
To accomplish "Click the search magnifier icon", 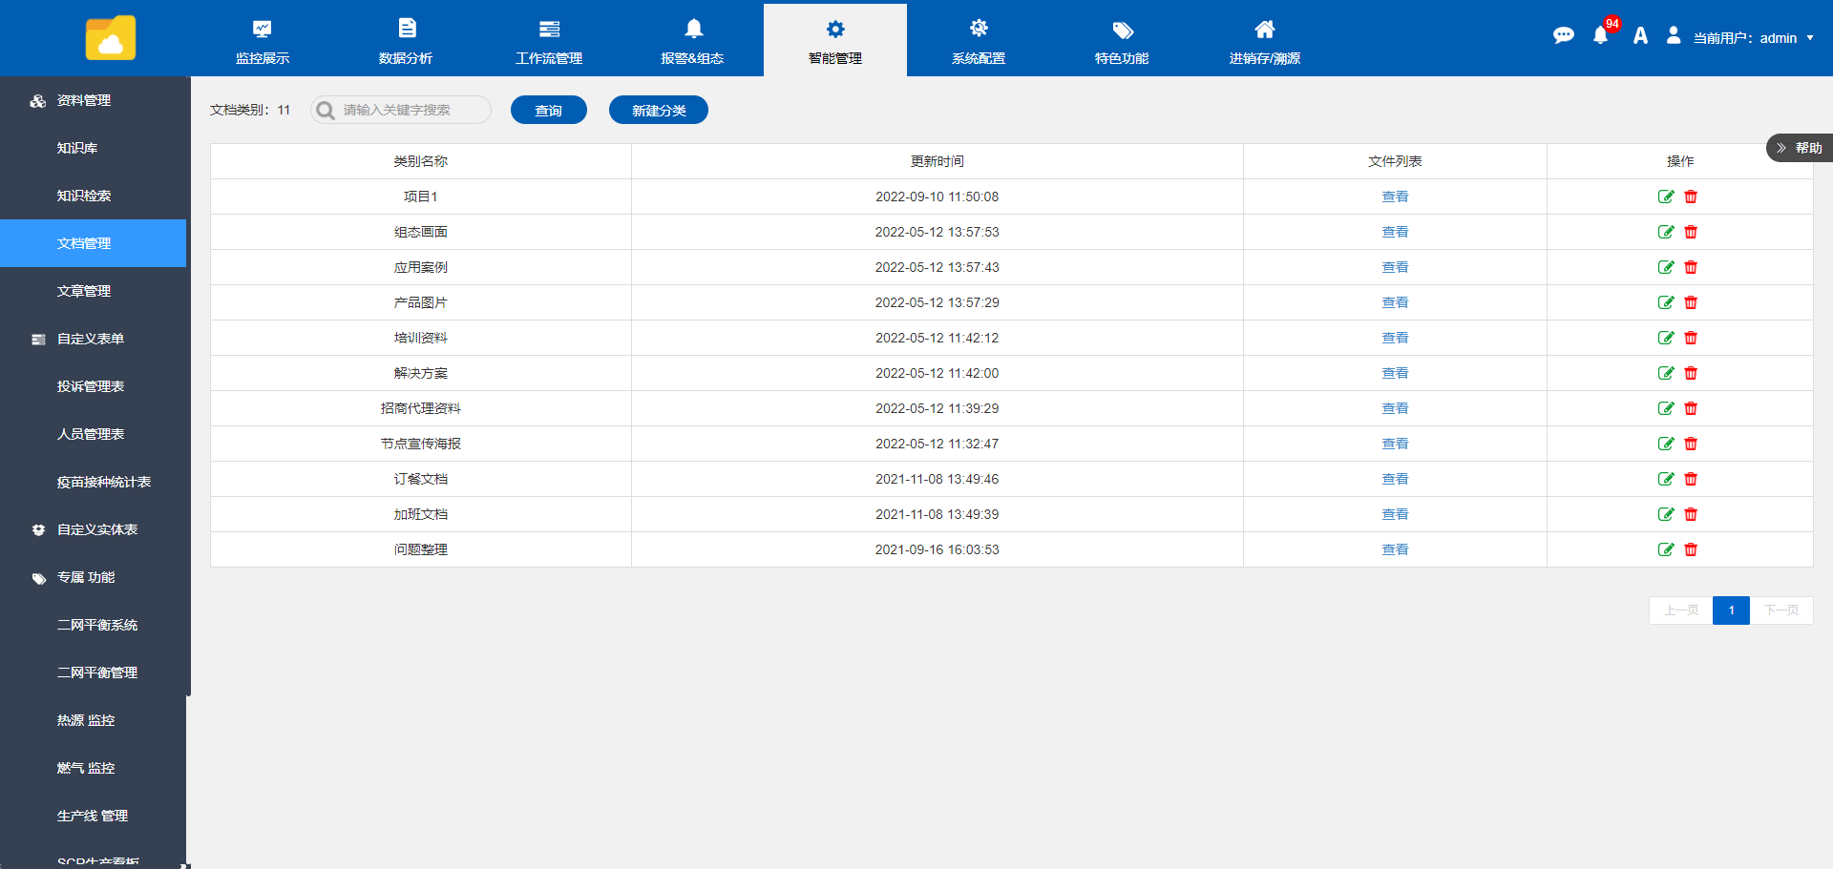I will [326, 111].
